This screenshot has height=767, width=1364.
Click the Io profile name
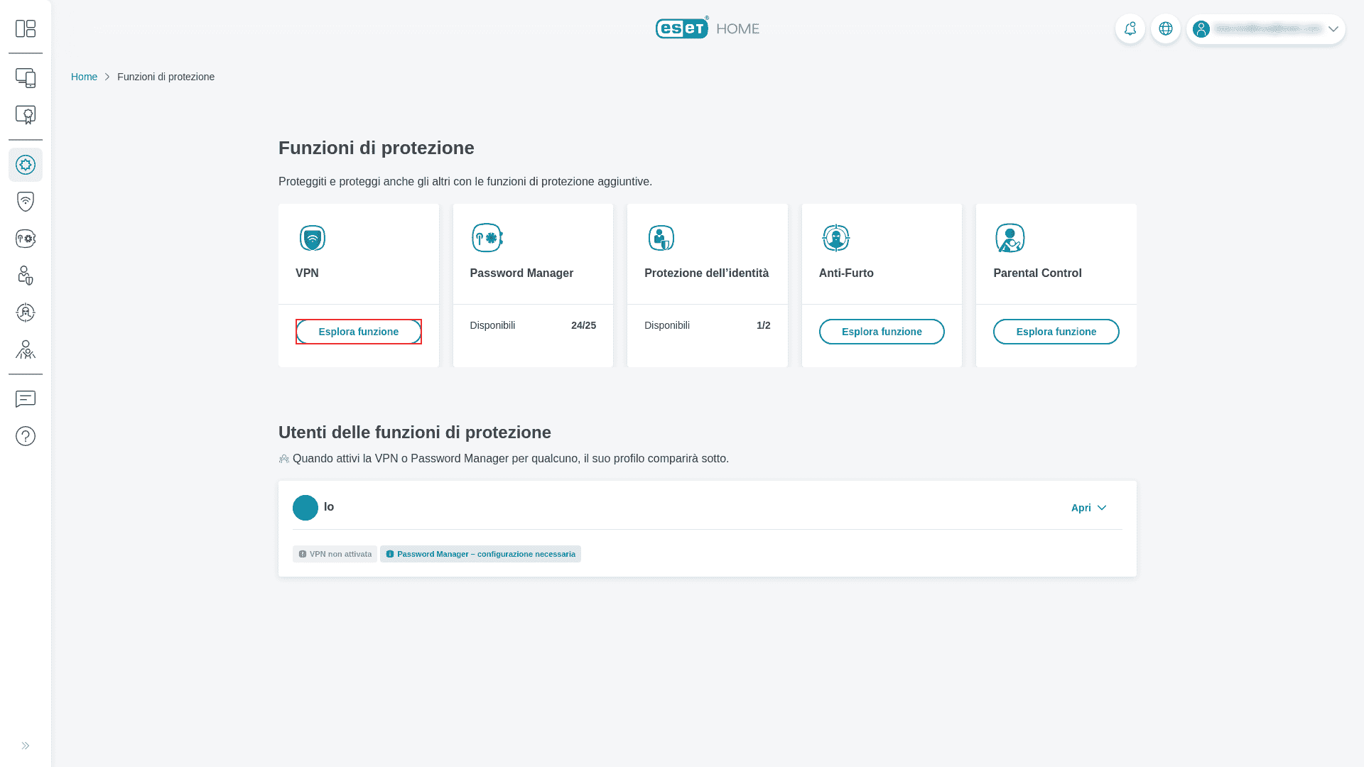click(x=329, y=507)
